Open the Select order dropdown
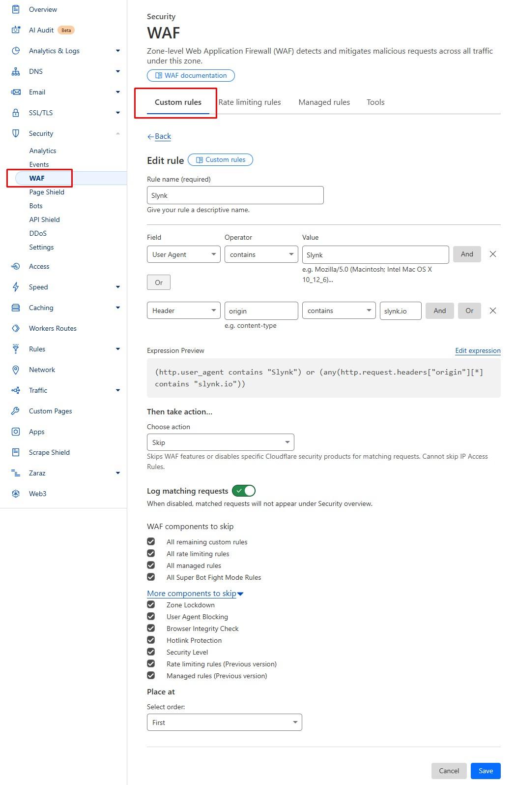The image size is (516, 785). [x=224, y=722]
